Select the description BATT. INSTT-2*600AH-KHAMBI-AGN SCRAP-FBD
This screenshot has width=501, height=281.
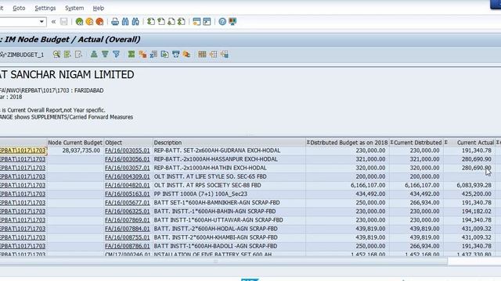pos(216,237)
